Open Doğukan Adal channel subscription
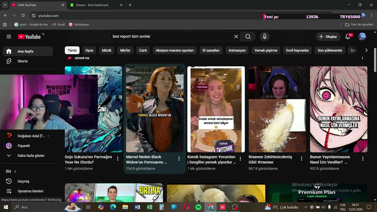377x212 pixels. point(28,136)
